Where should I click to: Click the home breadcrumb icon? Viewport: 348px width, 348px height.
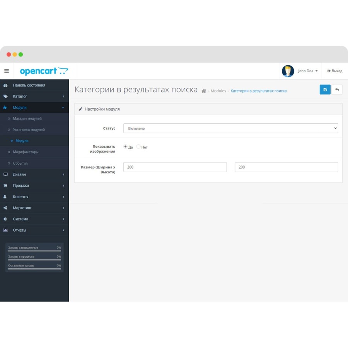tap(204, 91)
